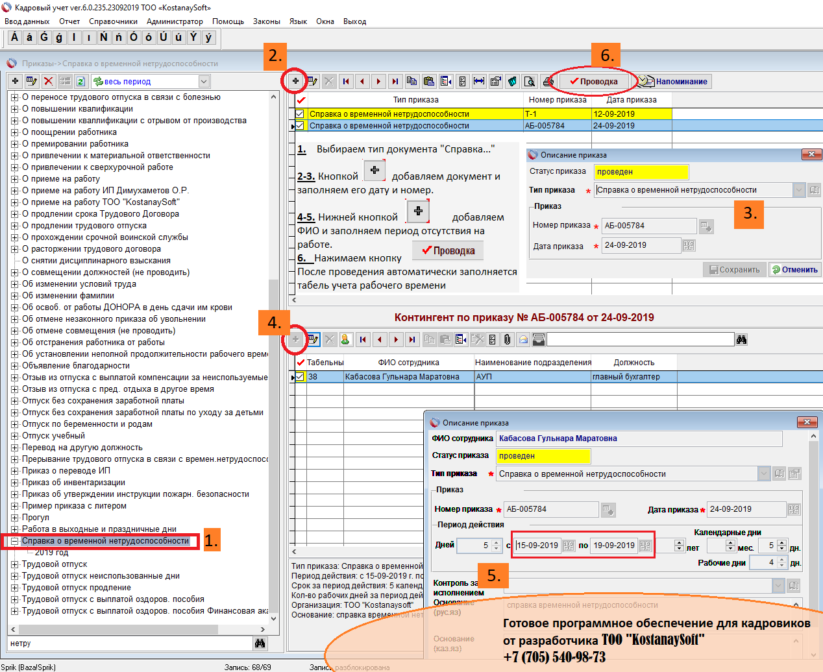
Task: Add employee to the order contingent
Action: (x=295, y=339)
